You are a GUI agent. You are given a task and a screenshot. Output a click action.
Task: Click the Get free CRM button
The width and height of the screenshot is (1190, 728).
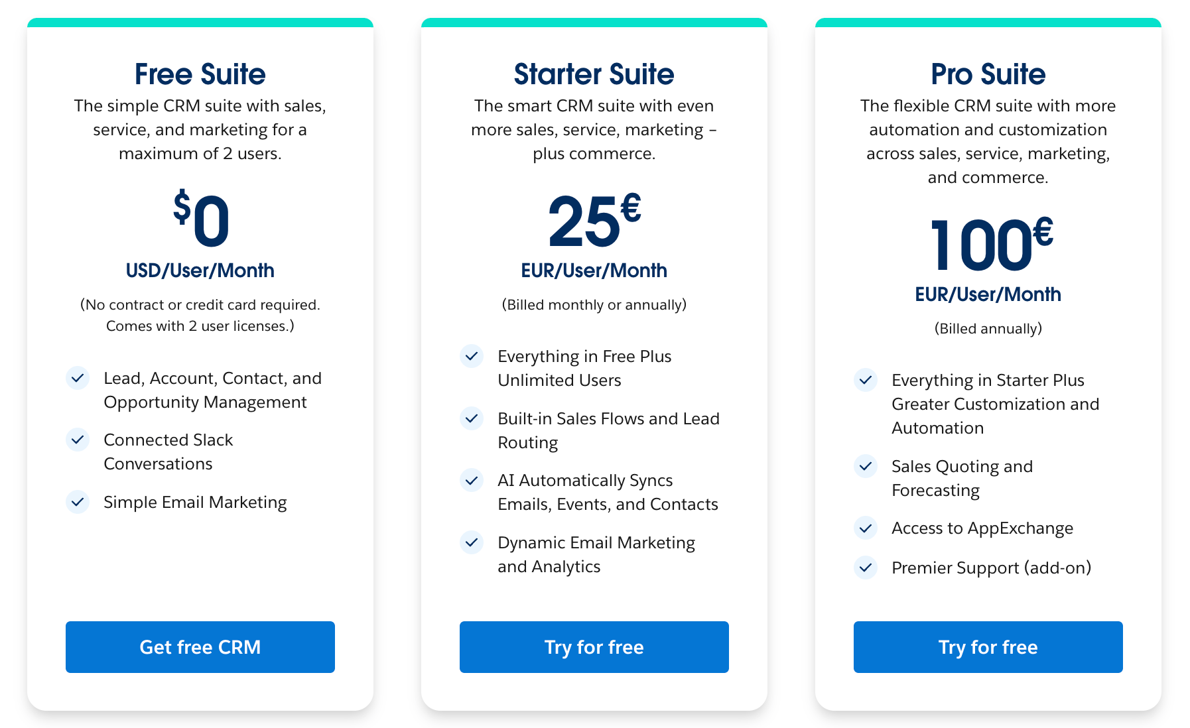pyautogui.click(x=200, y=646)
